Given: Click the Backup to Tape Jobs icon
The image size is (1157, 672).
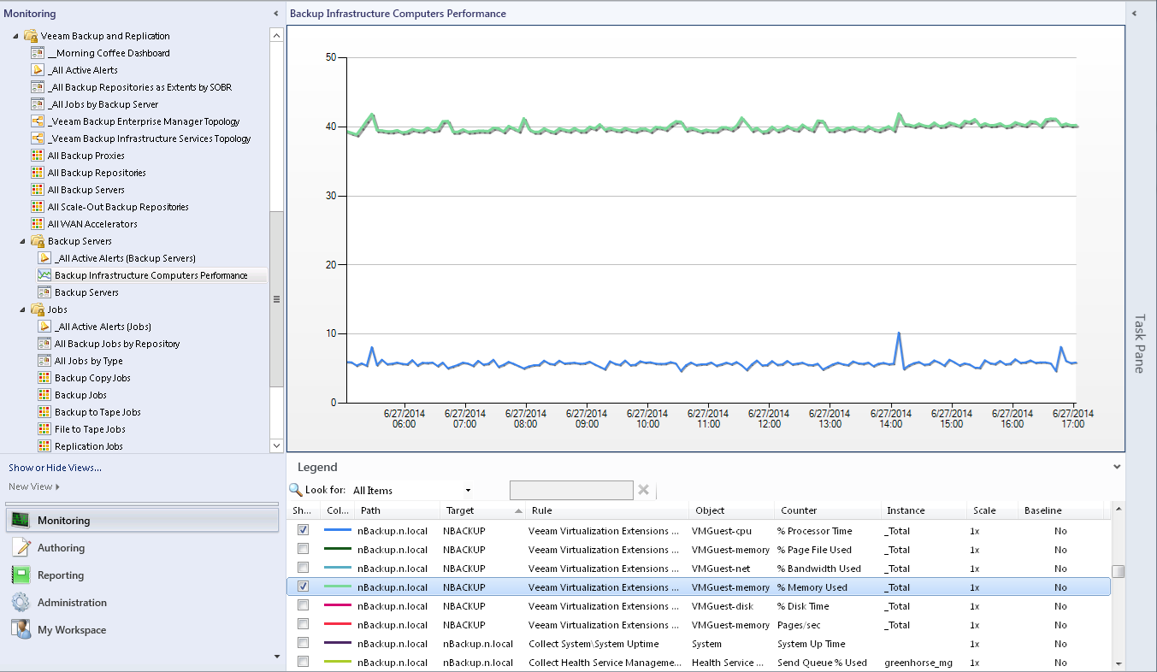Looking at the screenshot, I should pyautogui.click(x=44, y=412).
